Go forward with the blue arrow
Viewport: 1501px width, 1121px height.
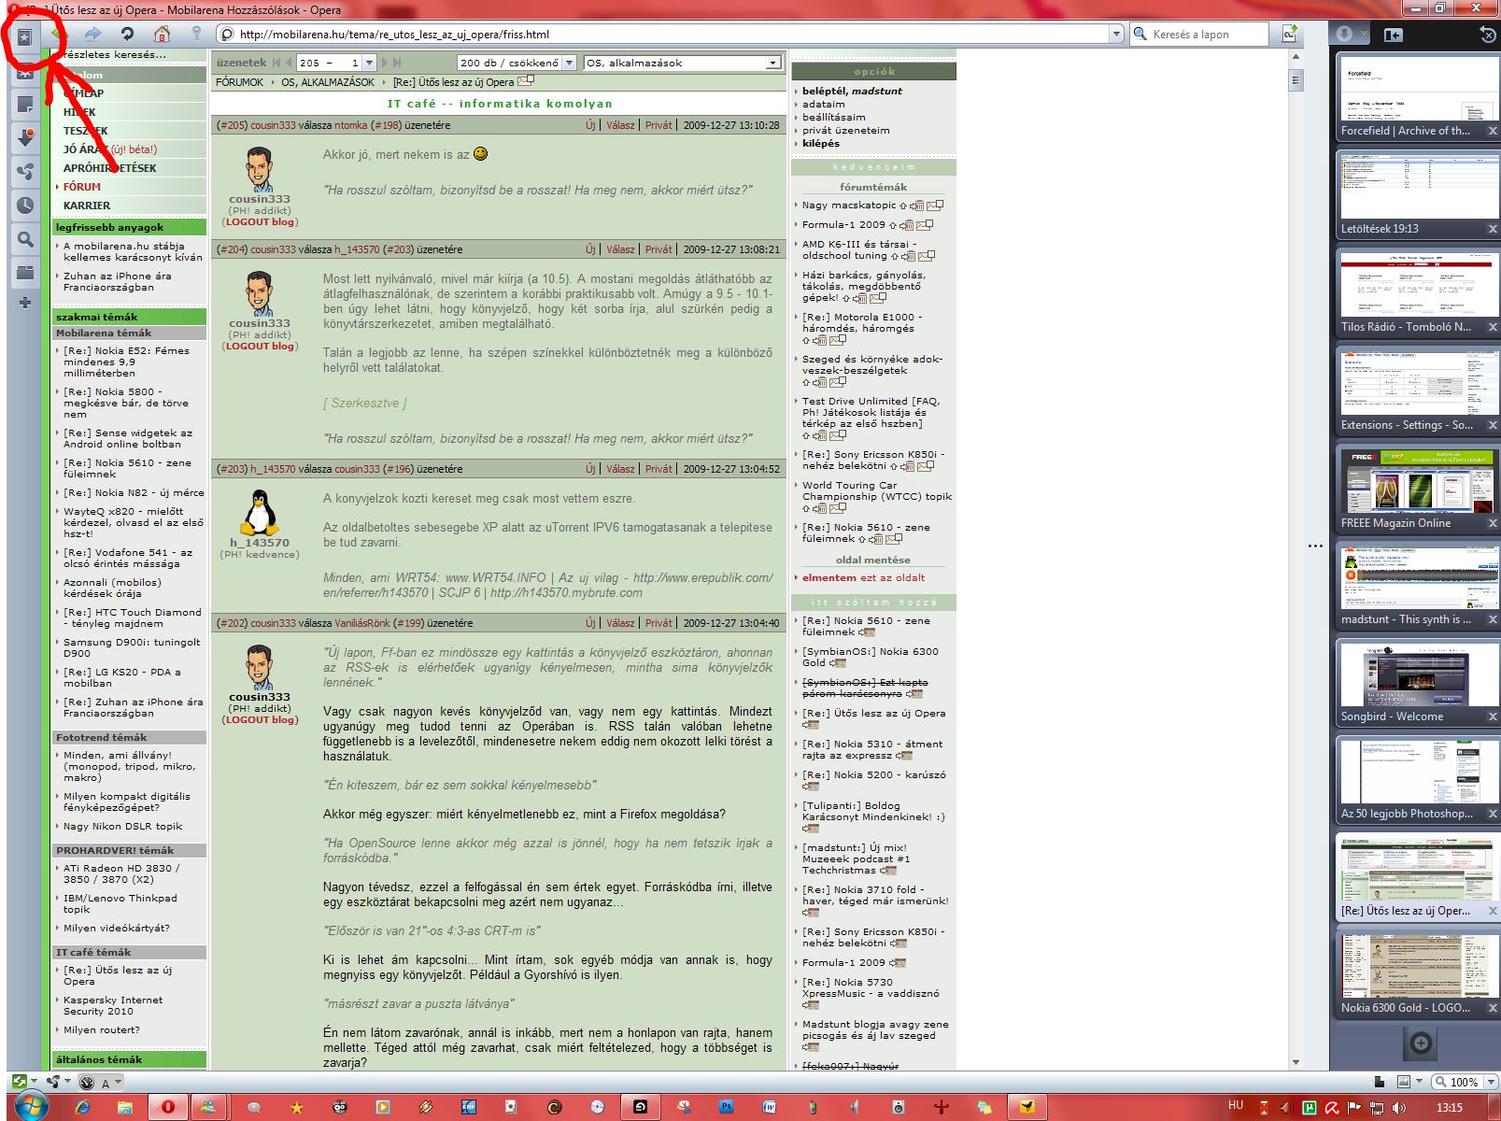(92, 35)
